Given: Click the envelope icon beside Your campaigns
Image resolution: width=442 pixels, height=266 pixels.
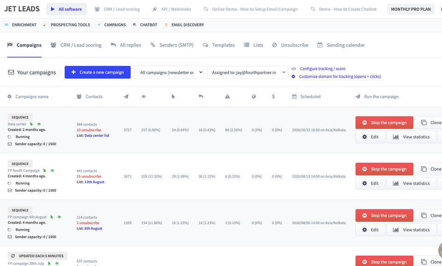Looking at the screenshot, I should [11, 72].
